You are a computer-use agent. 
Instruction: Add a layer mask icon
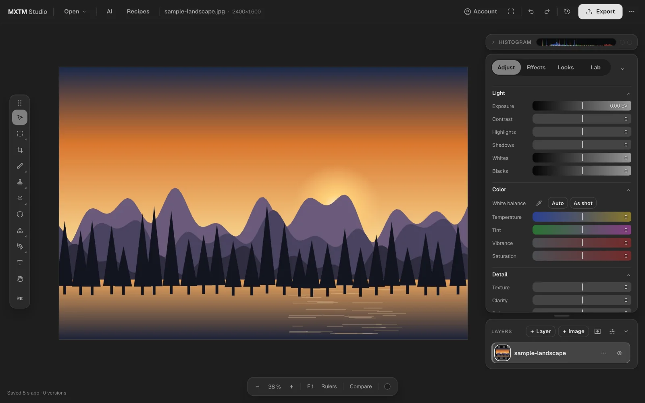[x=597, y=331]
